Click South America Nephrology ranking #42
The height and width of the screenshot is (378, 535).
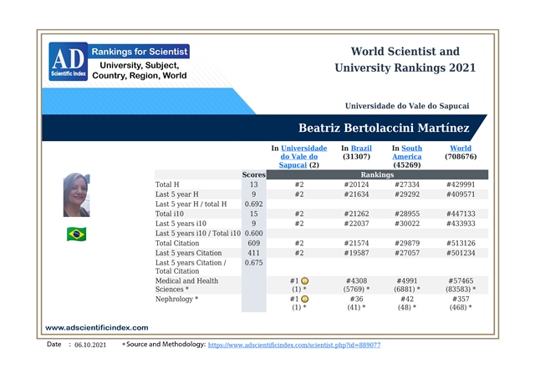pyautogui.click(x=407, y=299)
